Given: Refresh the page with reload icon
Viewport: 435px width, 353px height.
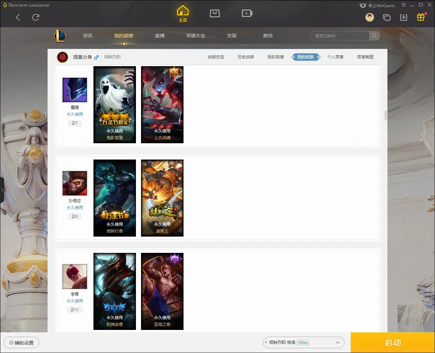Looking at the screenshot, I should (36, 17).
